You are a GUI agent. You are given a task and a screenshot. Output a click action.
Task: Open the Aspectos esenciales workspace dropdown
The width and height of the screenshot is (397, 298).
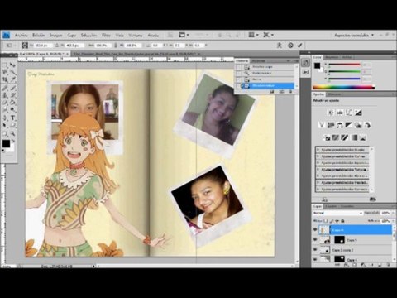click(354, 36)
